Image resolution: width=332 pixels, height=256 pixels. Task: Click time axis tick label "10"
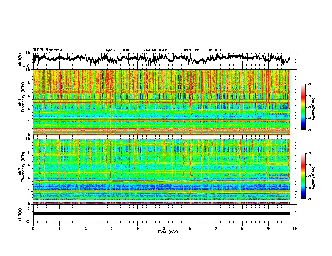295,228
